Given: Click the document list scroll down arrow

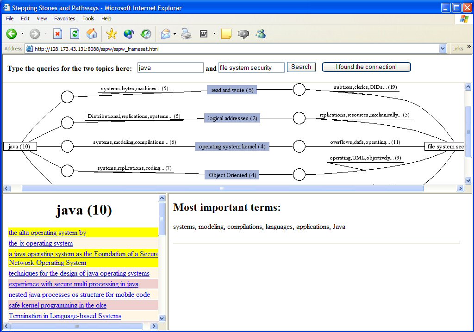Looking at the screenshot, I should [x=162, y=318].
